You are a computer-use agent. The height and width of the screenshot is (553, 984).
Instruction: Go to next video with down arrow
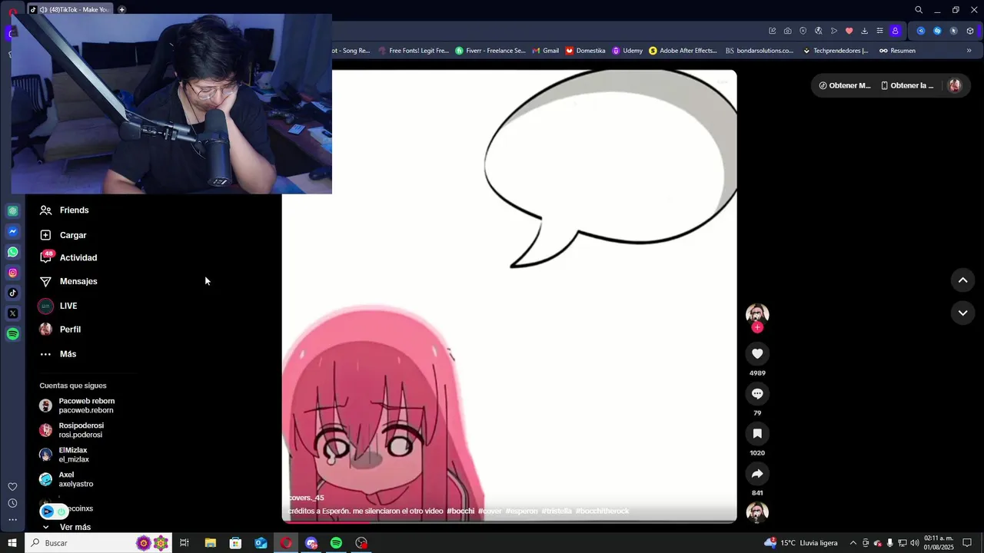(x=962, y=313)
